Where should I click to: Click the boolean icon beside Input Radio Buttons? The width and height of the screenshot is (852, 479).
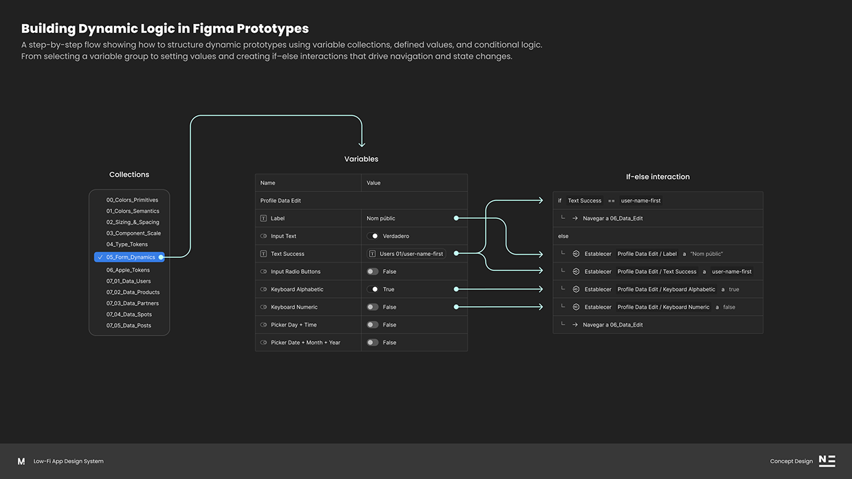(263, 272)
